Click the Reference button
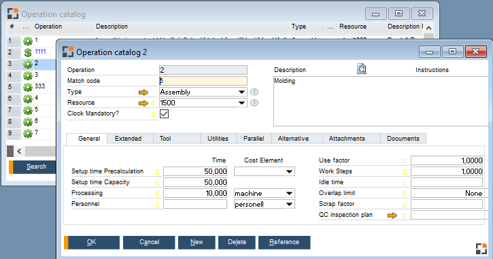Viewport: 493px width, 259px height. [x=284, y=242]
